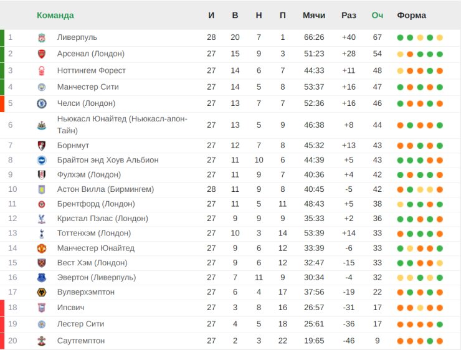Click the Команда column header
Image resolution: width=461 pixels, height=350 pixels.
click(55, 15)
